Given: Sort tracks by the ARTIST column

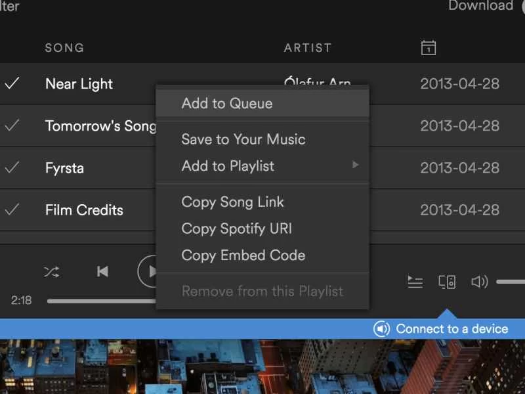Looking at the screenshot, I should 308,47.
